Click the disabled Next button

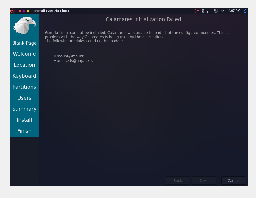(204, 180)
